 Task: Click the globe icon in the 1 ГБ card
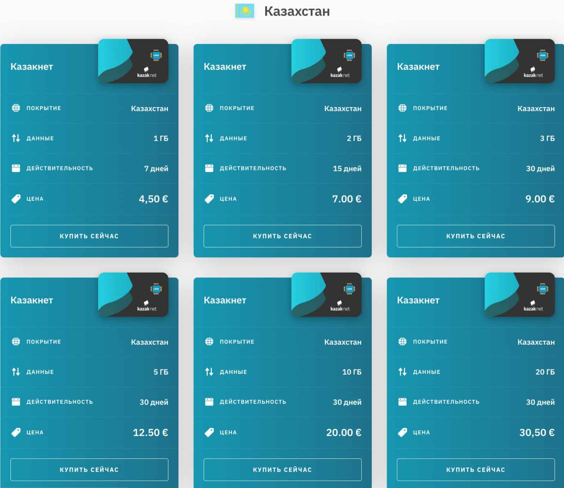pos(16,108)
